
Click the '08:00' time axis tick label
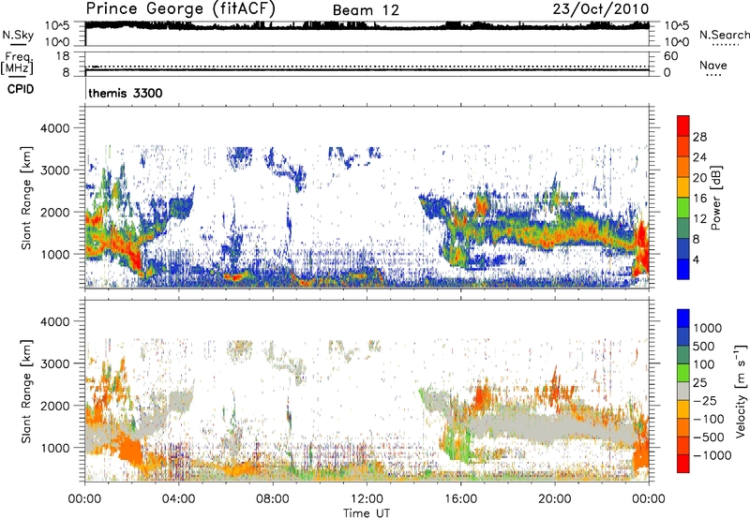pyautogui.click(x=273, y=499)
